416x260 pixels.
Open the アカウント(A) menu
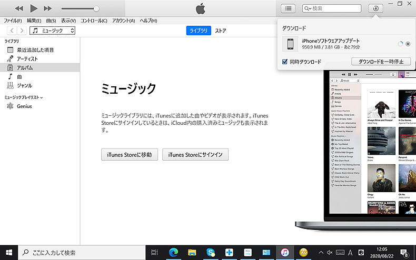tap(123, 21)
